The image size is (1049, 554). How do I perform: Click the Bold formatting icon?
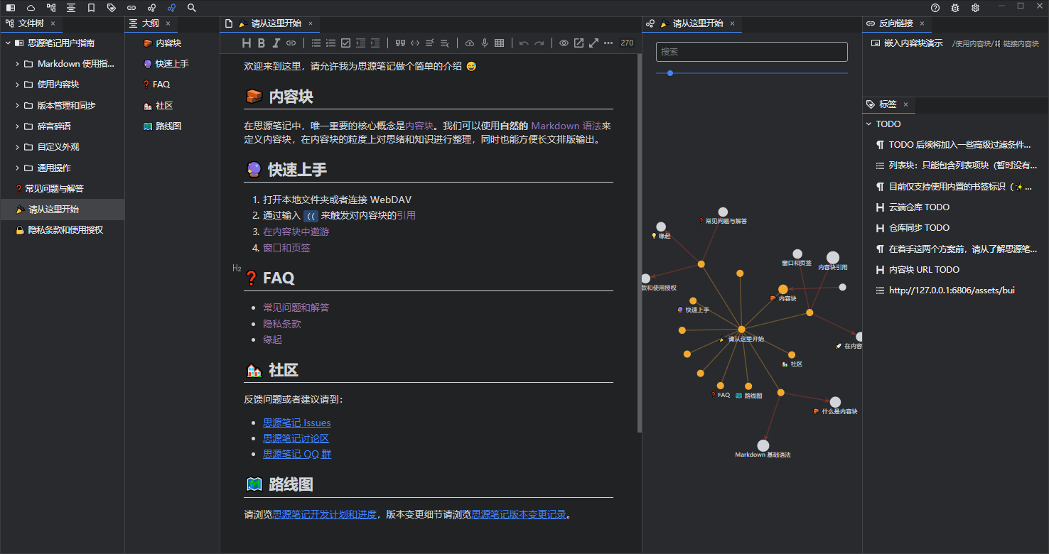pyautogui.click(x=262, y=43)
